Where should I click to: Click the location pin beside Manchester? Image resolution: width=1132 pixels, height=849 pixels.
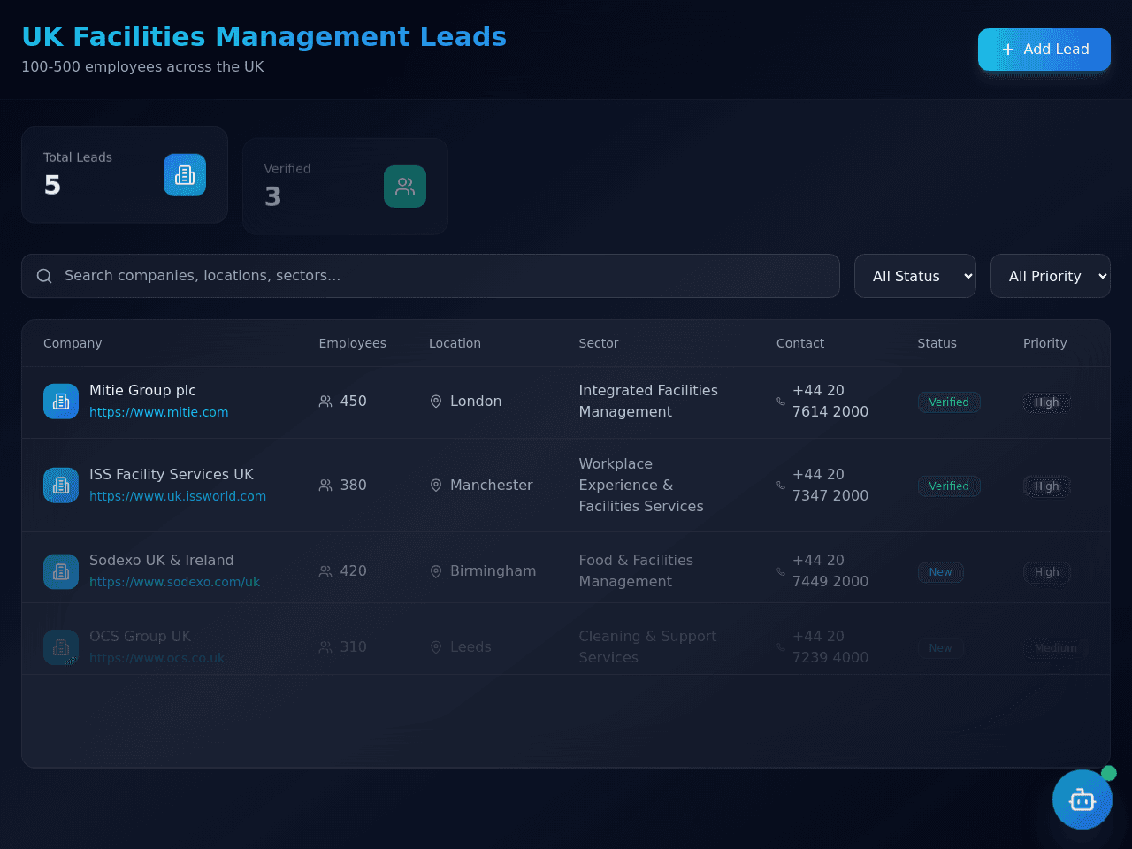(x=436, y=486)
